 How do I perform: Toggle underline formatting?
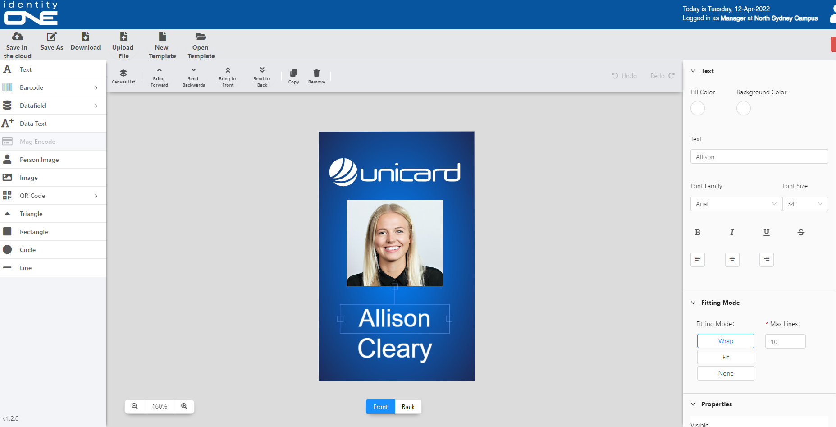click(767, 232)
